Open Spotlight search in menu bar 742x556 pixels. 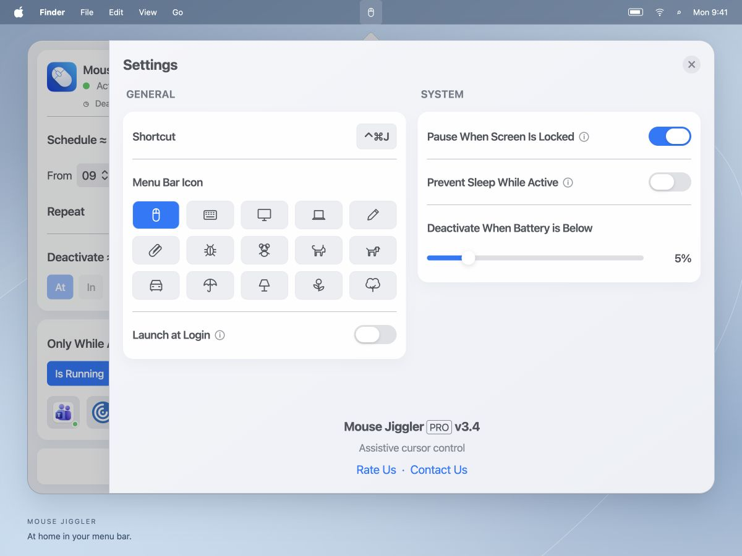coord(679,12)
